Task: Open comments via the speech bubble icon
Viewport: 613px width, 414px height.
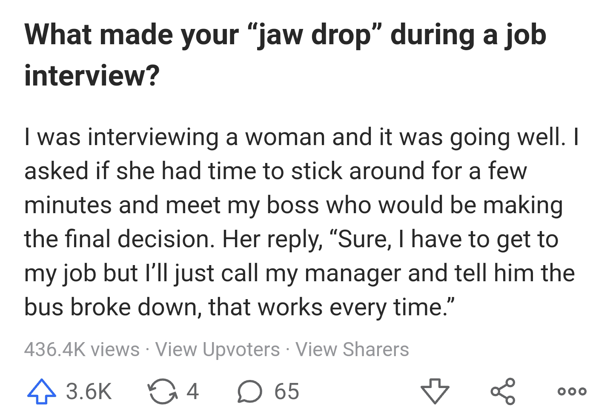Action: (x=249, y=391)
